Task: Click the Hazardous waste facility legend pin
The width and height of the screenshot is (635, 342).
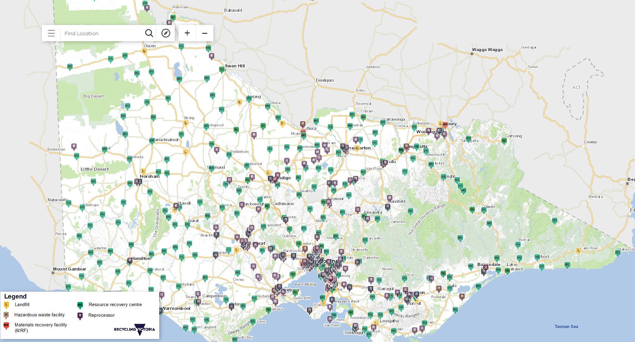Action: coord(6,315)
